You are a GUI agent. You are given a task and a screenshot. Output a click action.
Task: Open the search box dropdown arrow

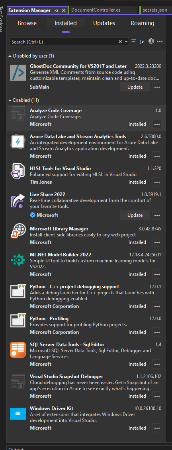127,42
